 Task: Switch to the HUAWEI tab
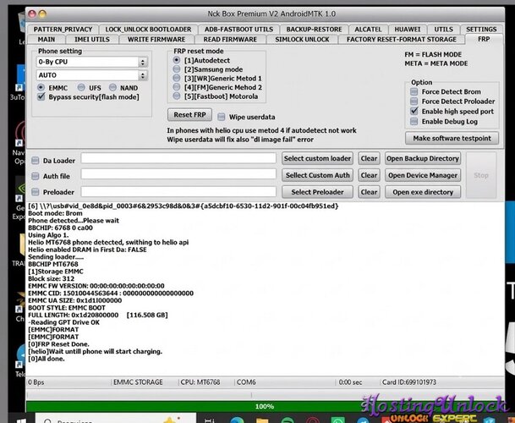point(408,30)
